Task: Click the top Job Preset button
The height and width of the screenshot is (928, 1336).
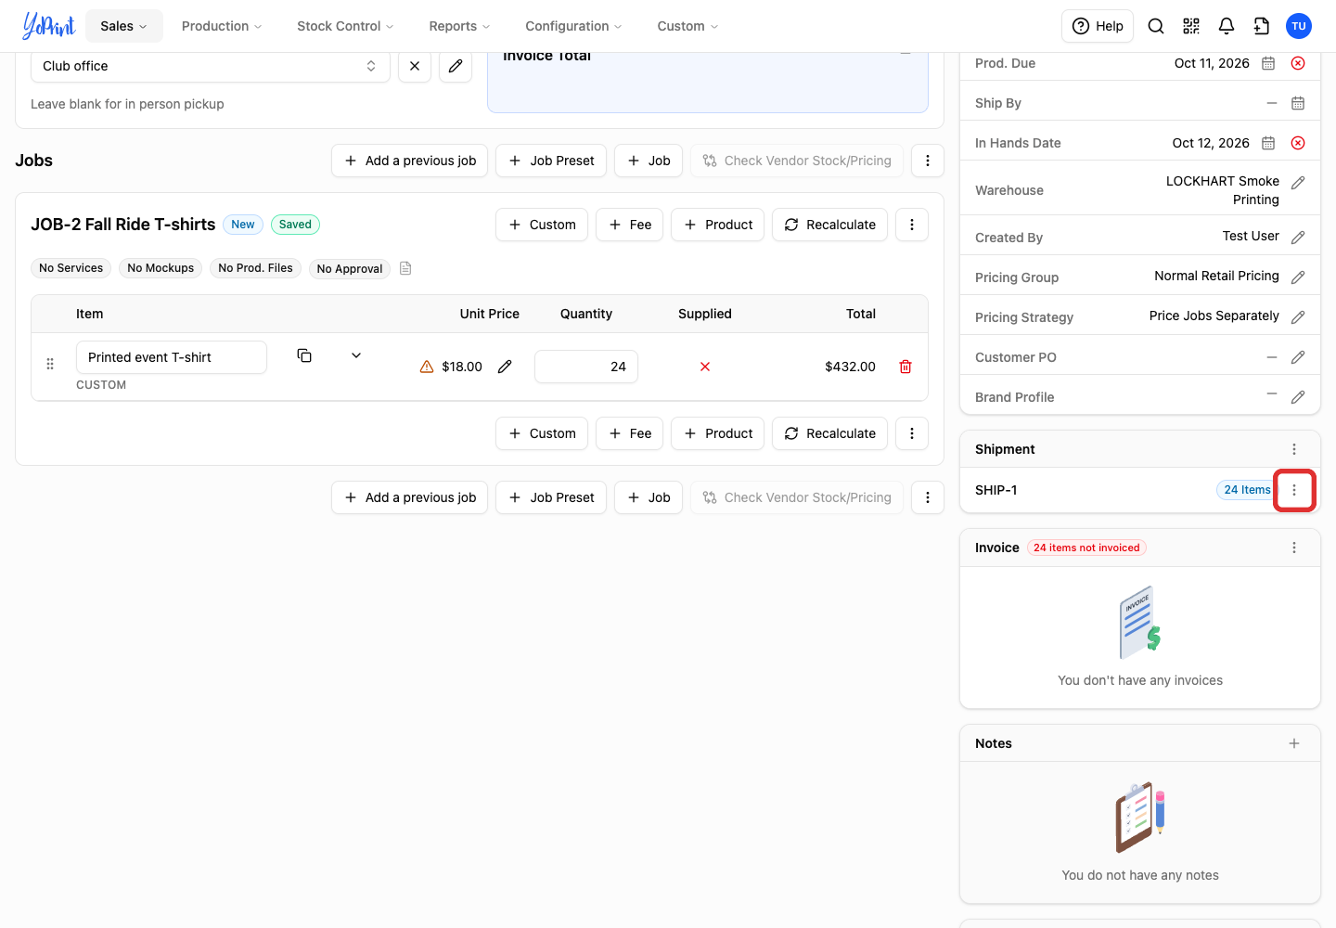Action: [x=551, y=161]
